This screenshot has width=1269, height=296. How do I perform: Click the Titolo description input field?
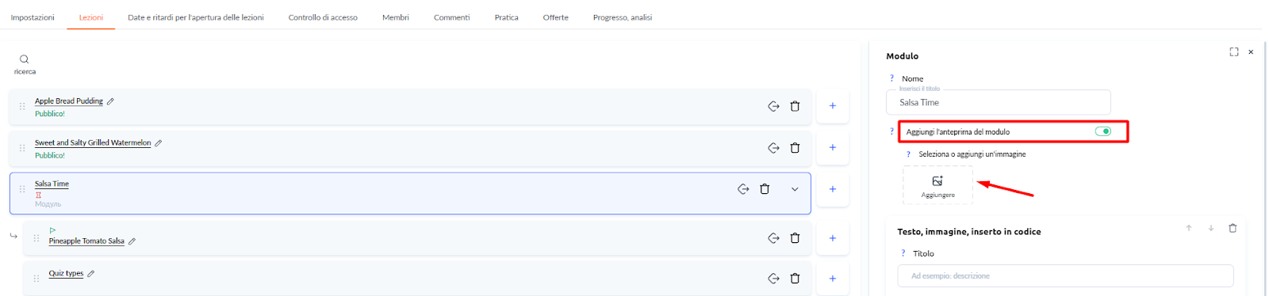coord(1065,275)
